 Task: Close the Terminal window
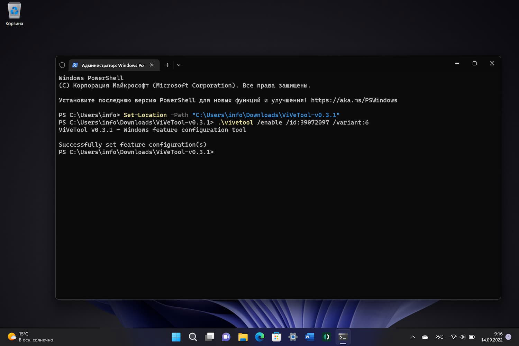pyautogui.click(x=492, y=64)
